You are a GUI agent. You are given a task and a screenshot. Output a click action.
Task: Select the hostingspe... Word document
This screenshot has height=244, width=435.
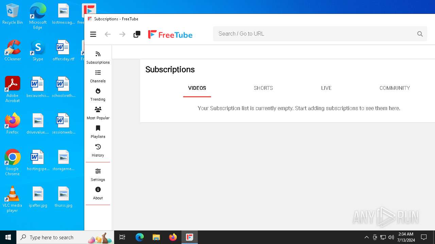[x=38, y=160]
